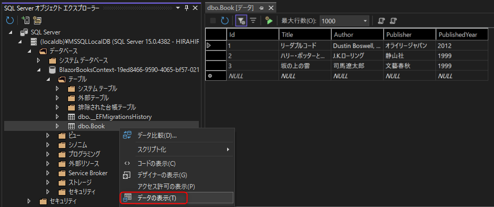Collapse the BlazorBooksContext database node
494x207 pixels.
click(x=38, y=70)
